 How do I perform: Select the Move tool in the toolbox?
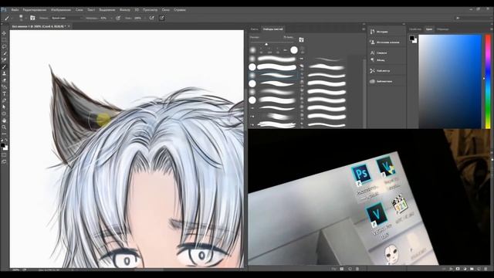[x=4, y=33]
